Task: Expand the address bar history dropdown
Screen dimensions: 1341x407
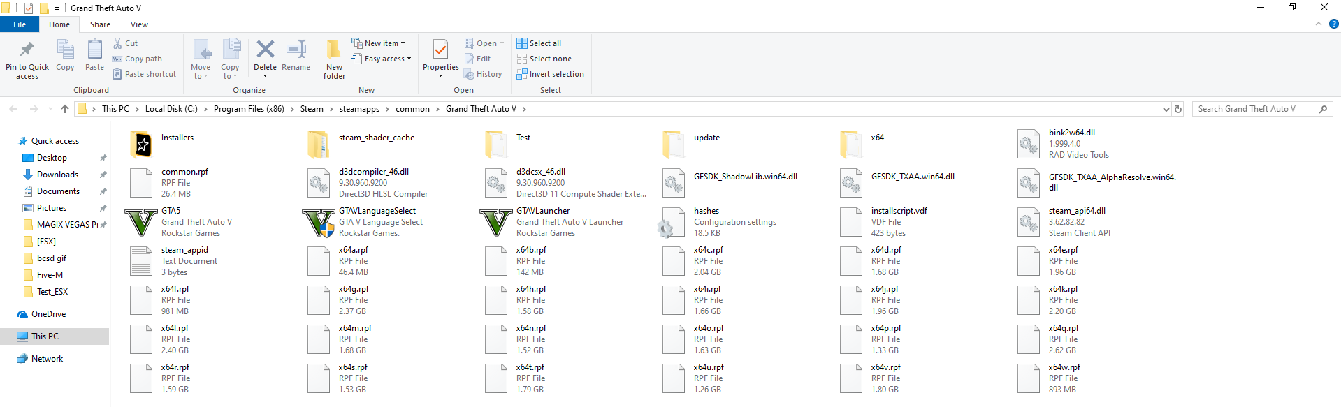Action: point(1166,109)
